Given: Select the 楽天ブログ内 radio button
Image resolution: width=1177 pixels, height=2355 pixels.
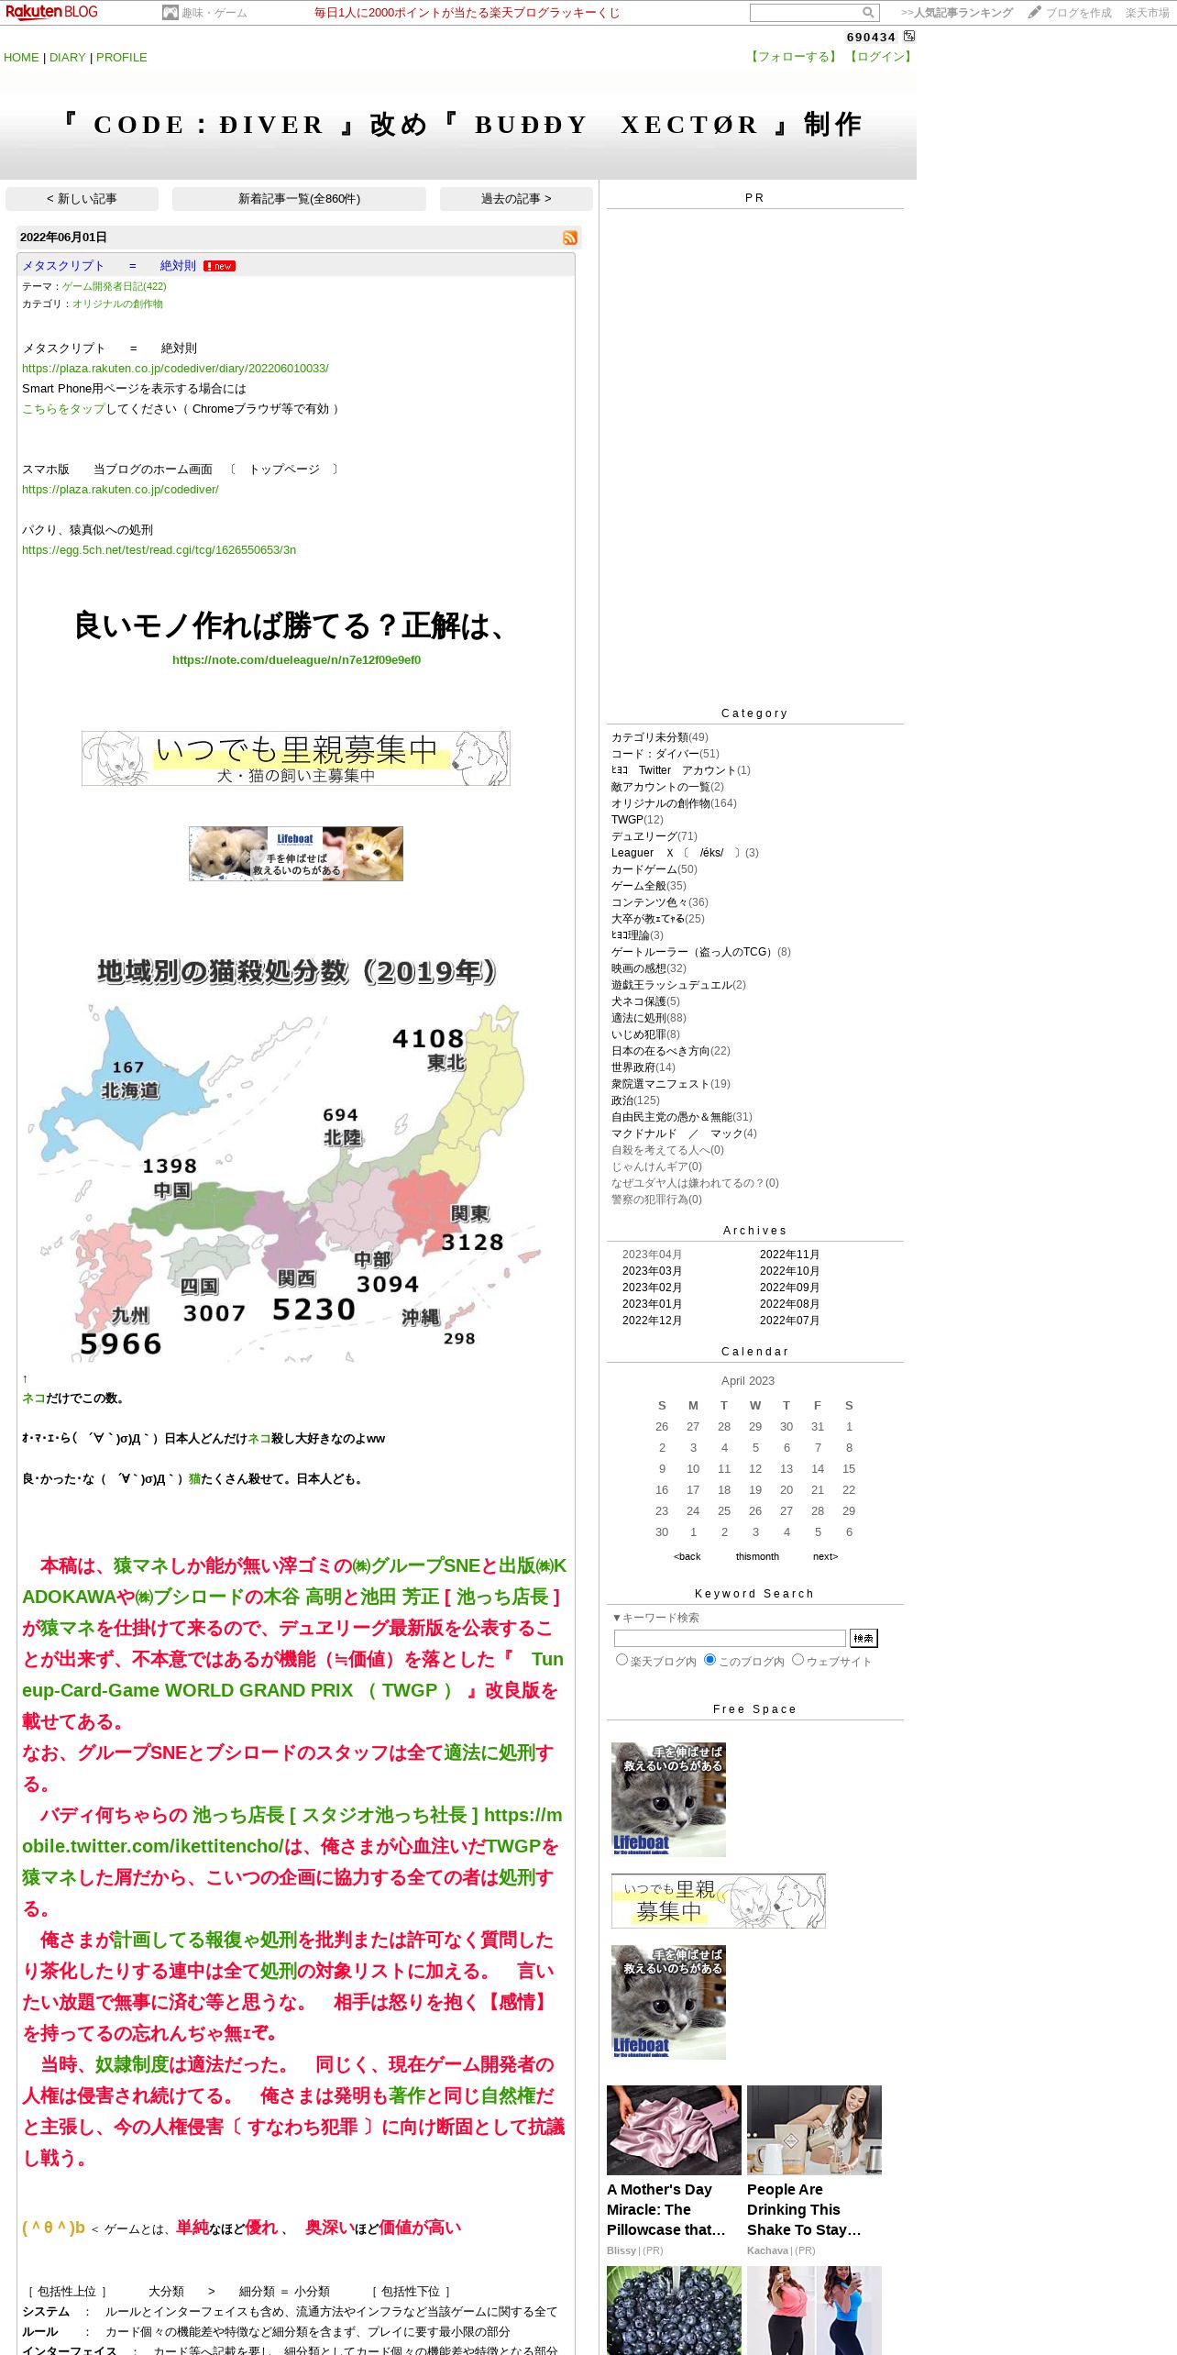Looking at the screenshot, I should pos(621,1659).
